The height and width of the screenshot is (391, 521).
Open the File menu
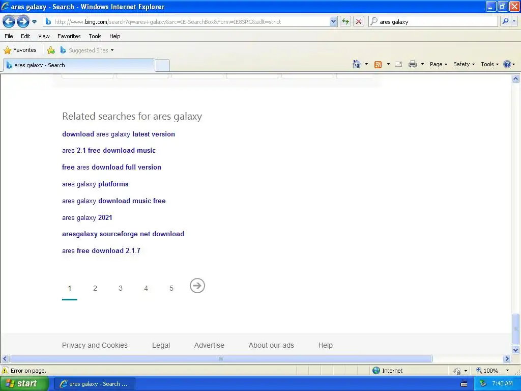coord(9,36)
